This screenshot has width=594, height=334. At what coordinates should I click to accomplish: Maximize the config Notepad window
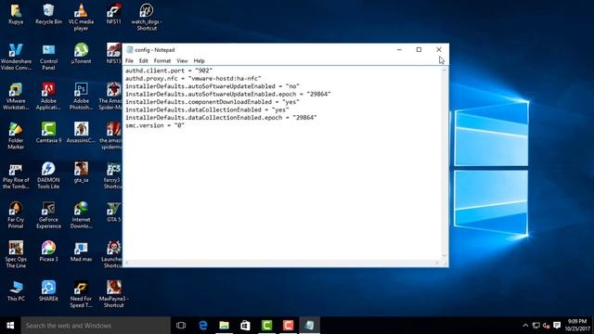(x=419, y=49)
